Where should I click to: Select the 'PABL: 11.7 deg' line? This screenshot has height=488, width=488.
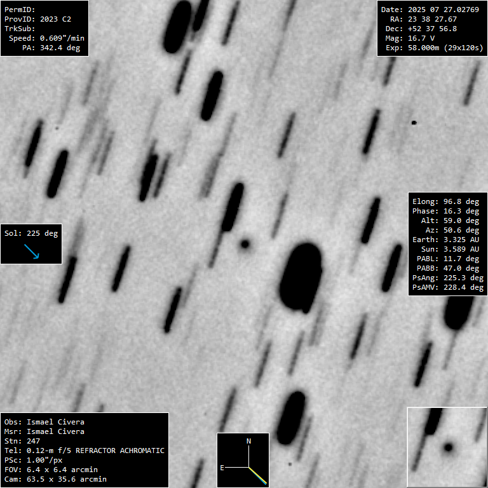[x=448, y=259]
